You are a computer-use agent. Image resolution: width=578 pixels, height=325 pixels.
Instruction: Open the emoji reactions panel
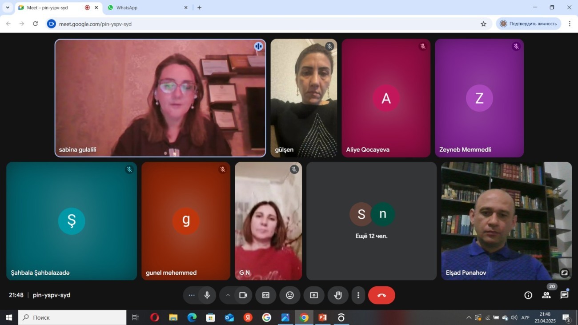290,295
